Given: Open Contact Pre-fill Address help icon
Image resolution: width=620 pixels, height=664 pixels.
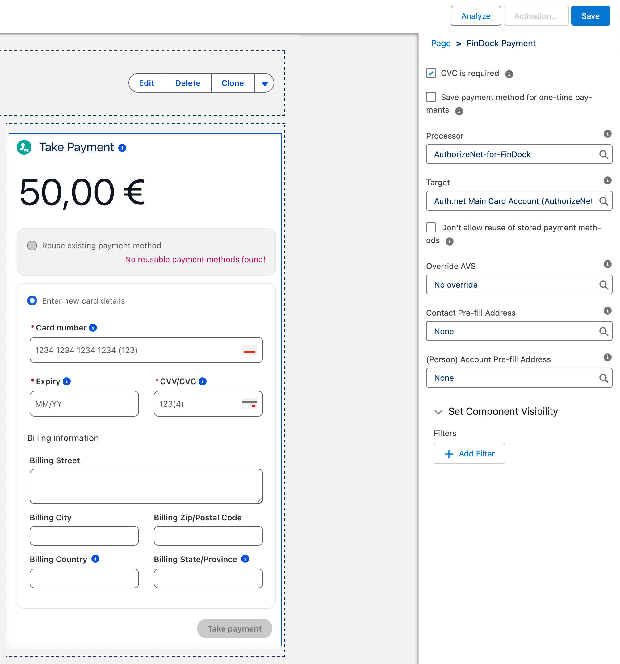Looking at the screenshot, I should 607,311.
